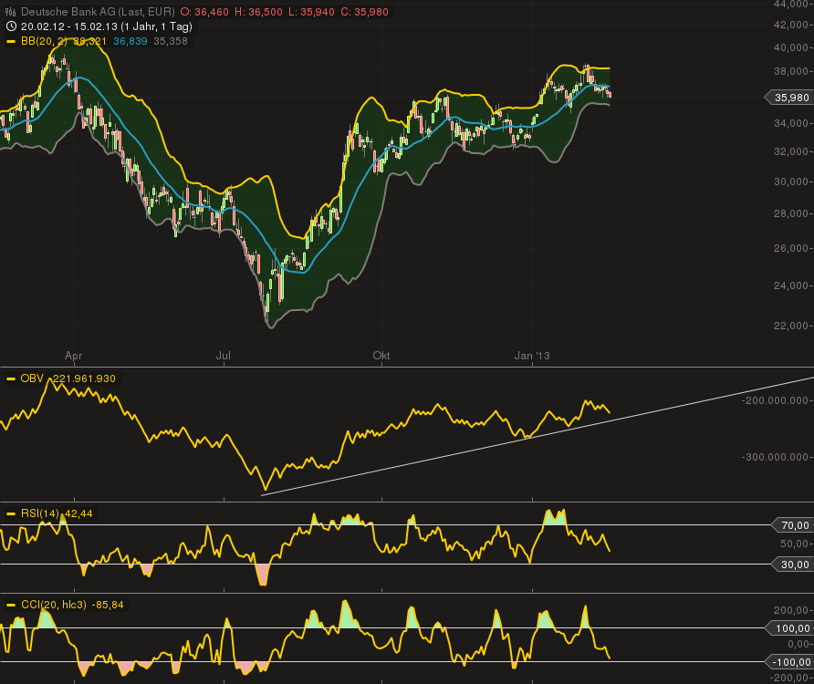This screenshot has height=684, width=814.
Task: Click the CCI(20, hlc3) indicator label
Action: point(54,605)
